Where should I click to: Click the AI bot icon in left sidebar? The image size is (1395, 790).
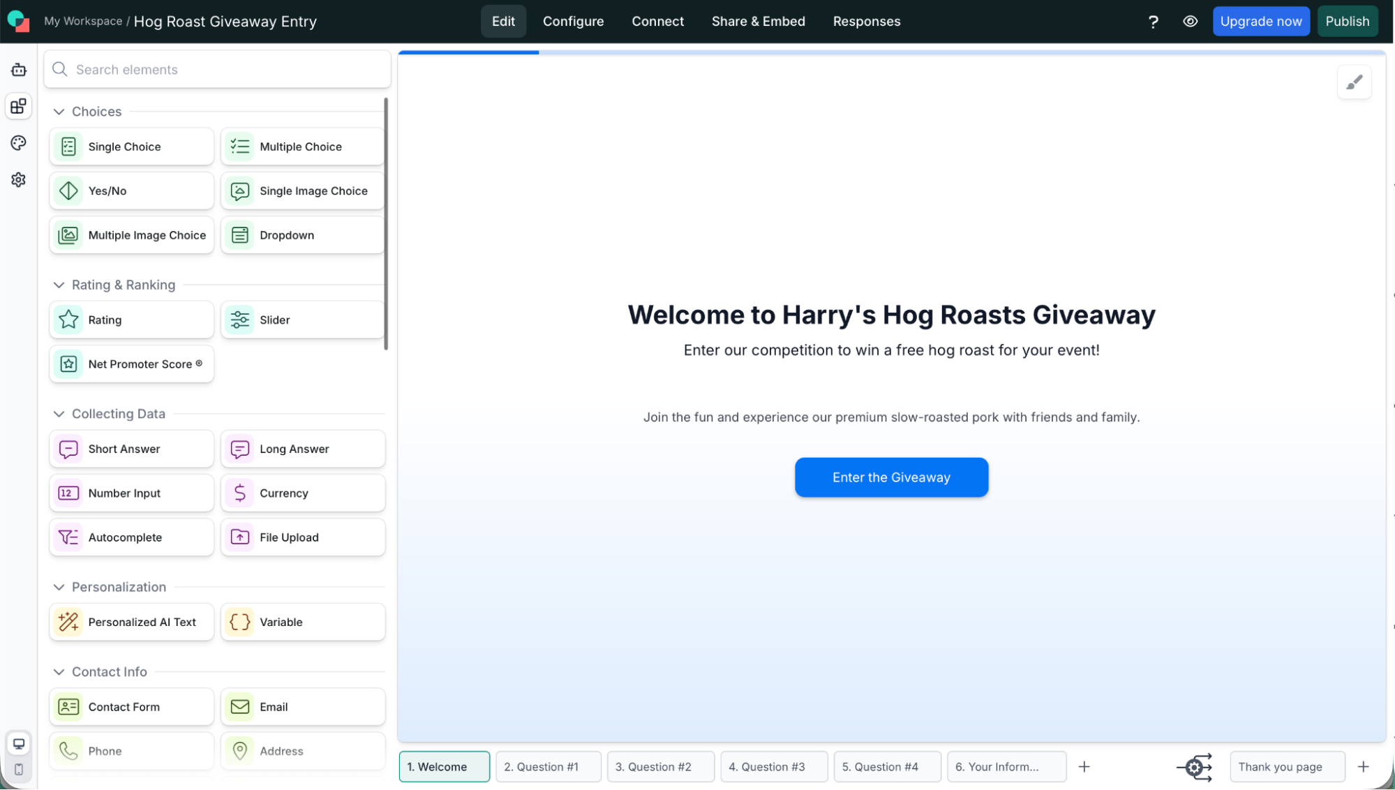pos(19,70)
